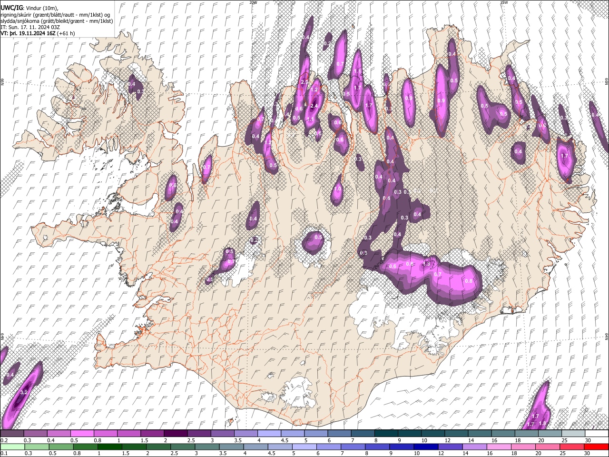
Task: Select the lower legend swatch between 14 and 16
Action: point(474,447)
